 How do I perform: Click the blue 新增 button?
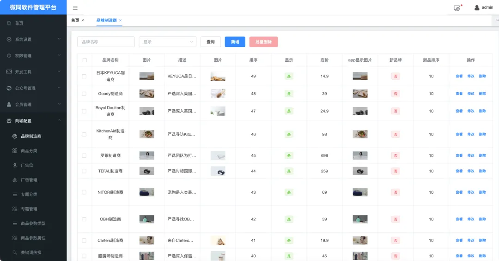(x=235, y=42)
